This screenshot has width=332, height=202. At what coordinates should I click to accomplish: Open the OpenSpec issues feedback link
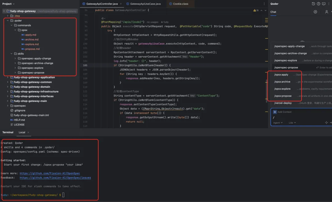pyautogui.click(x=55, y=178)
